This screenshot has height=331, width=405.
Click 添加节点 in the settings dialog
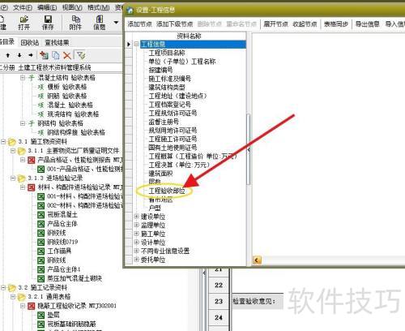(x=139, y=24)
